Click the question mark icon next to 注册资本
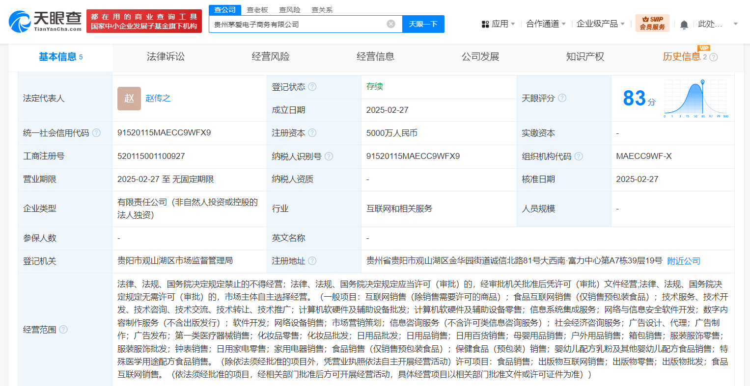Screen dimensions: 750x386 pyautogui.click(x=313, y=133)
